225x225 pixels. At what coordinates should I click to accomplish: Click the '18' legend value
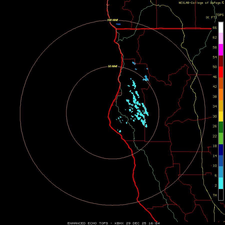tap(215, 146)
